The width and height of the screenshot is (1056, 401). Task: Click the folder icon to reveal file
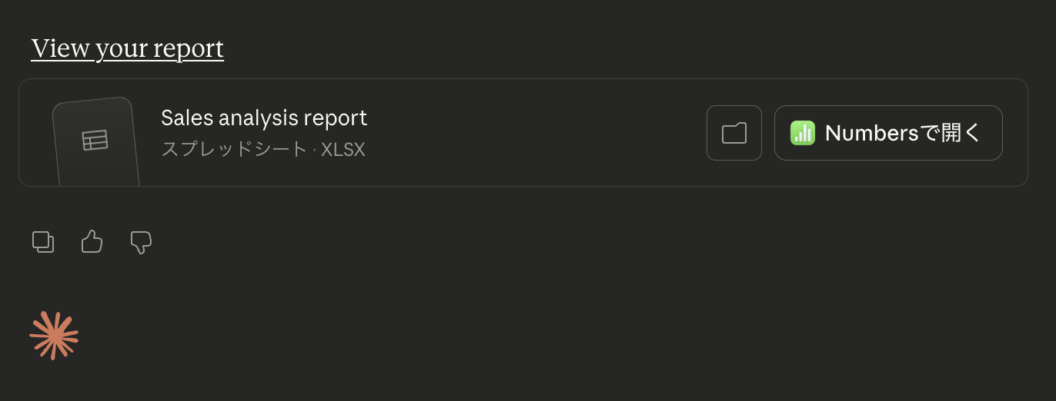click(x=734, y=133)
